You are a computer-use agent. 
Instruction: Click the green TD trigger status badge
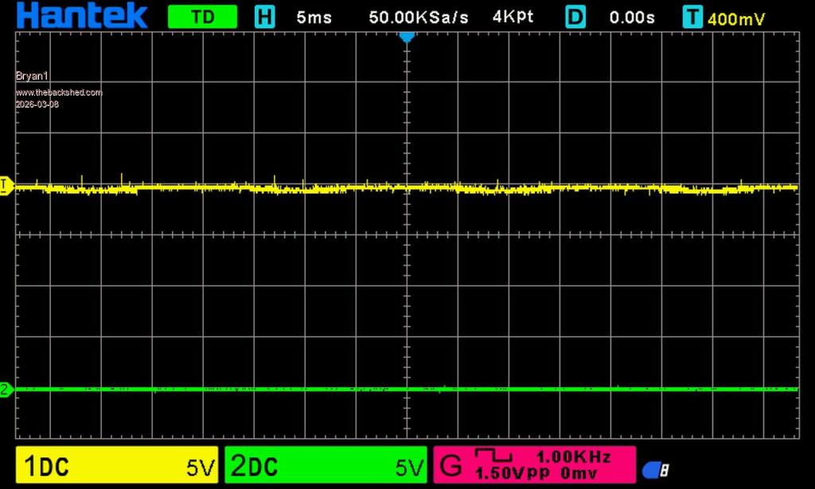pyautogui.click(x=204, y=17)
